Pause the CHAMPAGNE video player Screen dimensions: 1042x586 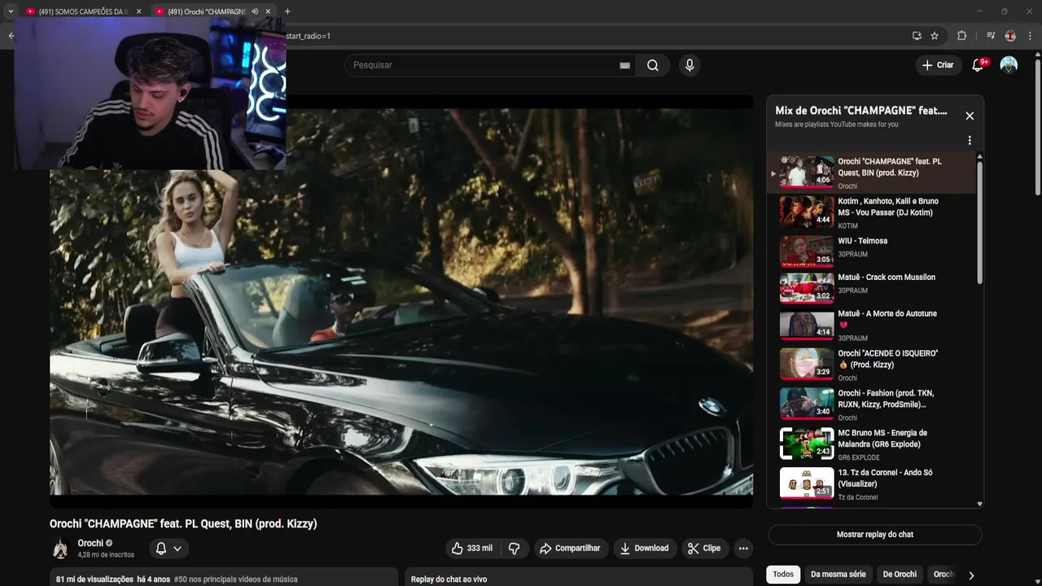[401, 301]
